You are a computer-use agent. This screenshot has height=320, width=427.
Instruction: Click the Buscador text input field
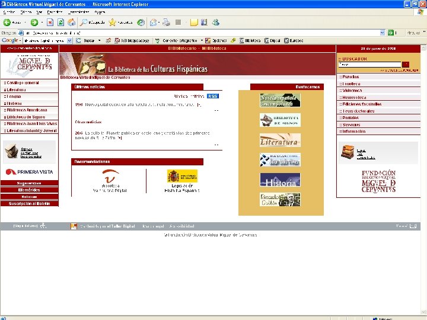369,65
